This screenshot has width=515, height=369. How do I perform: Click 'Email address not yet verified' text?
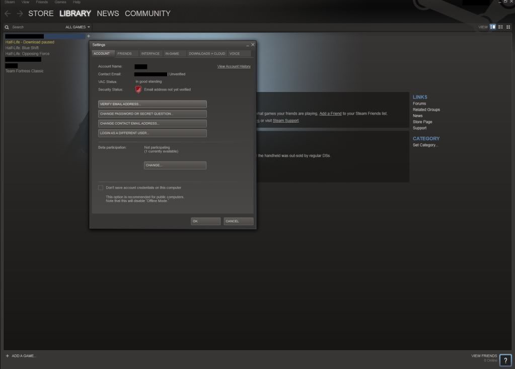pos(168,89)
